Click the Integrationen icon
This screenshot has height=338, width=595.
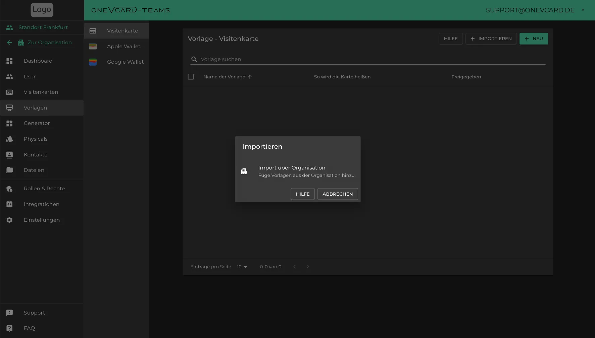point(9,204)
